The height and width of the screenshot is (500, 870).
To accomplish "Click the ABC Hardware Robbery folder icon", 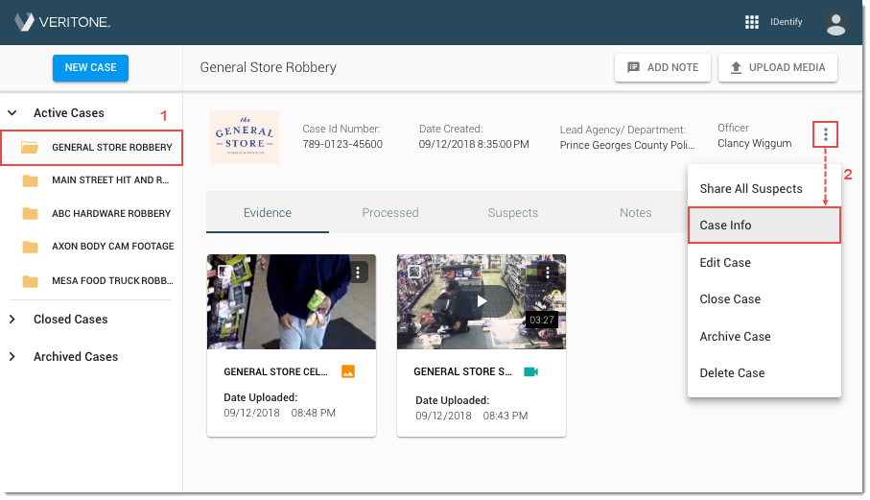I will coord(30,214).
